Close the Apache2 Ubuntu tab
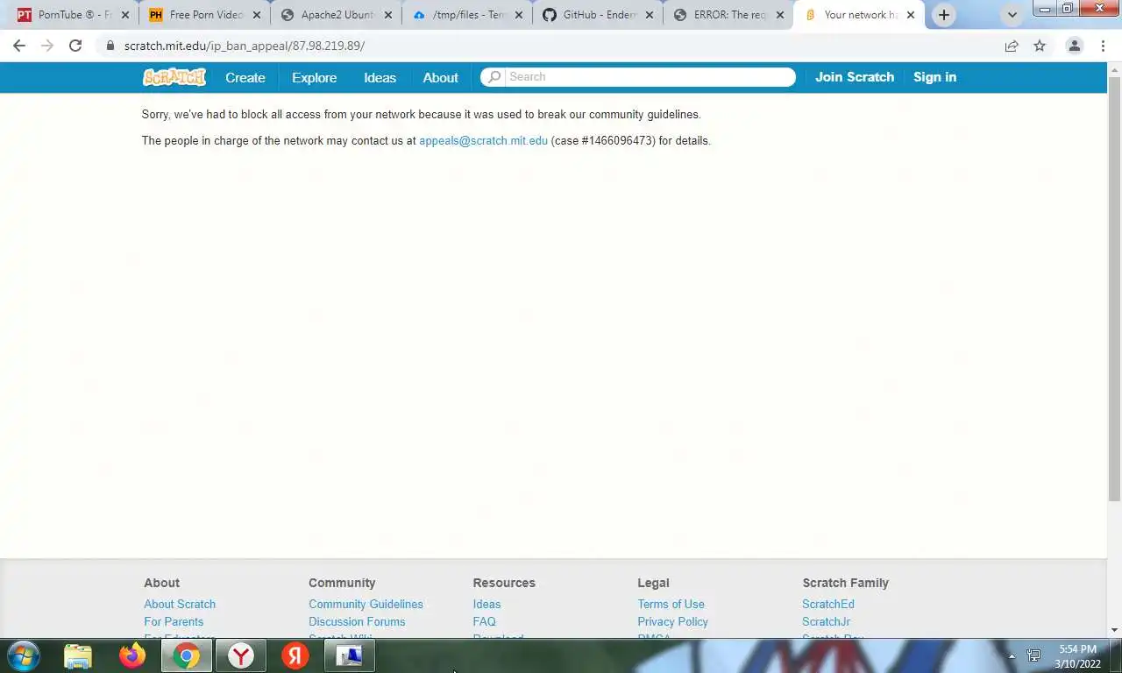 [388, 15]
